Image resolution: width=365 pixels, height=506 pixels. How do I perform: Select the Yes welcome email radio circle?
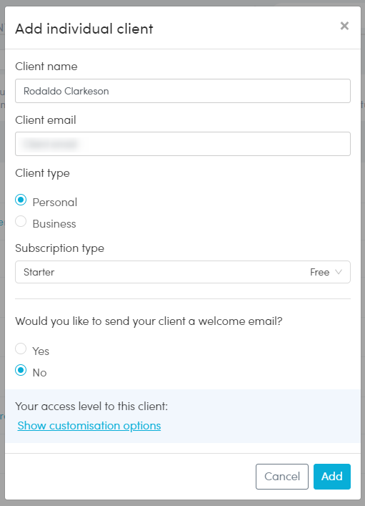21,349
